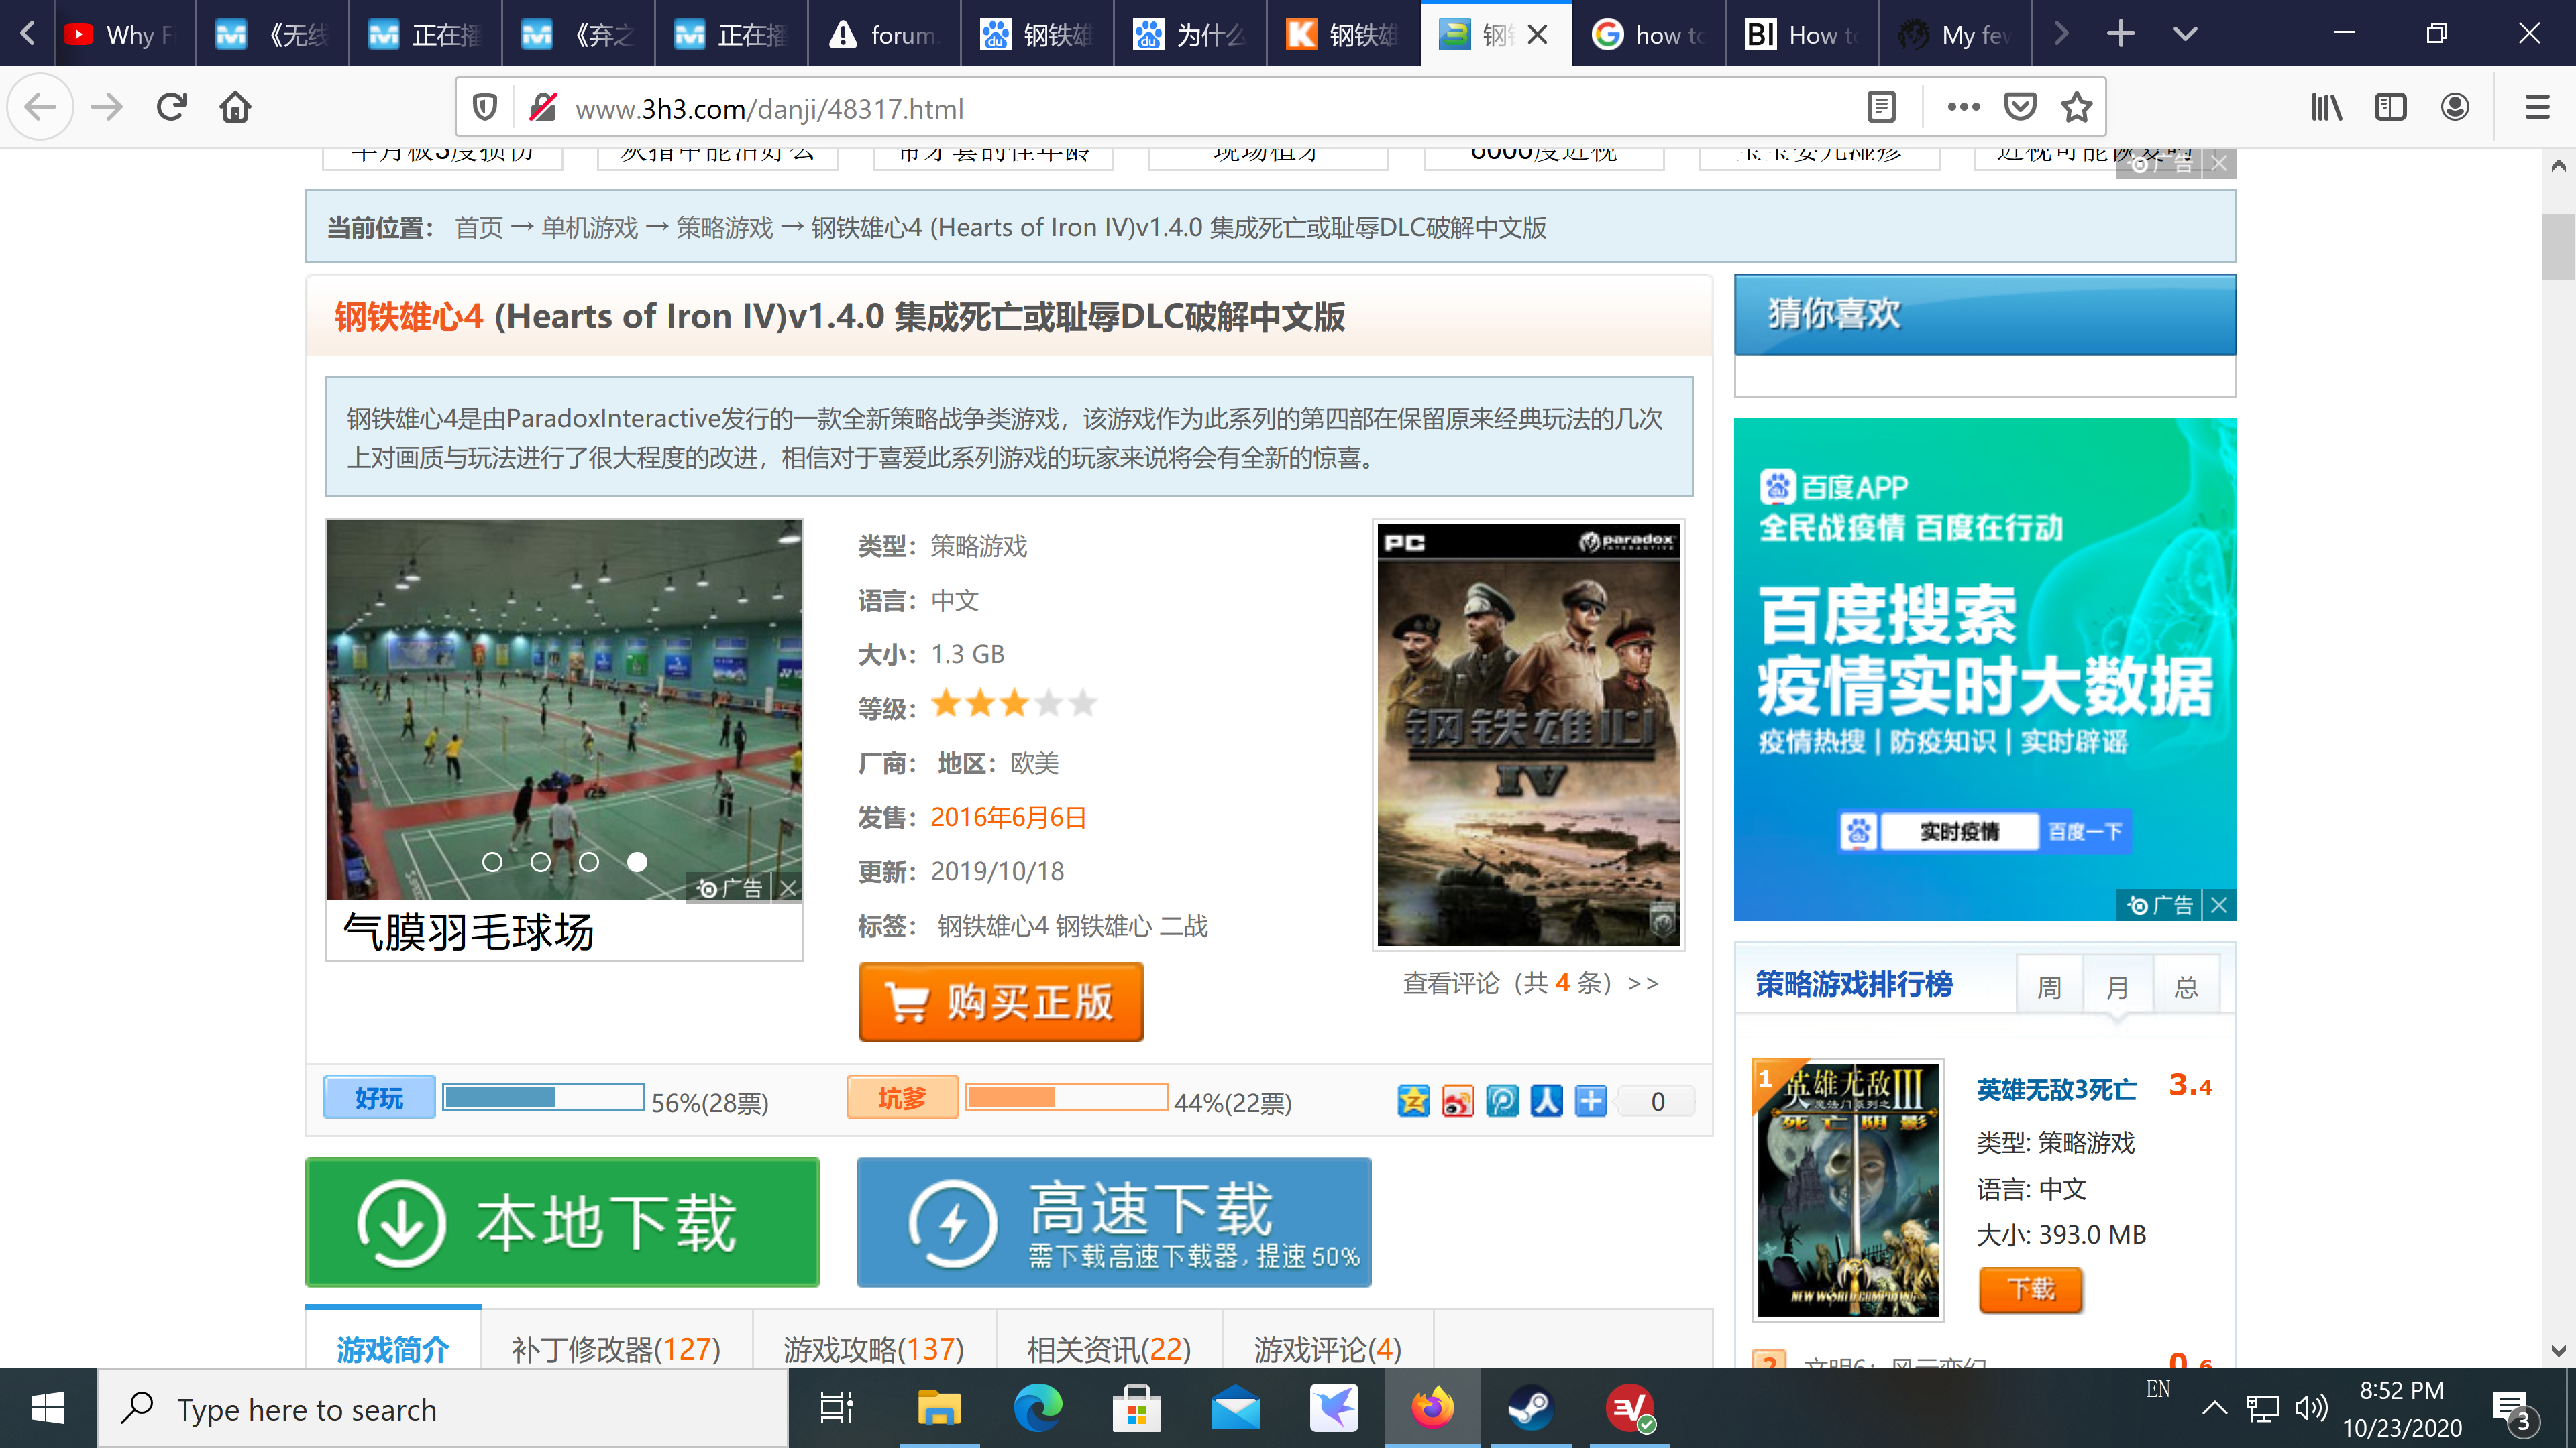Click the Firefox Reader View icon
2576x1448 pixels.
pyautogui.click(x=1881, y=107)
